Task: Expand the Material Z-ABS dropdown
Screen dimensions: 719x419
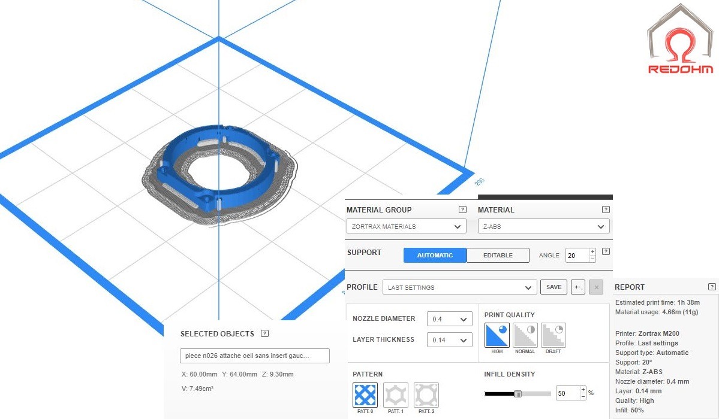Action: pyautogui.click(x=544, y=226)
